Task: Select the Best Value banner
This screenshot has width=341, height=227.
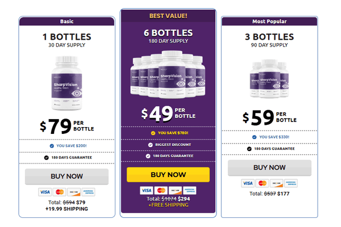Action: 168,16
